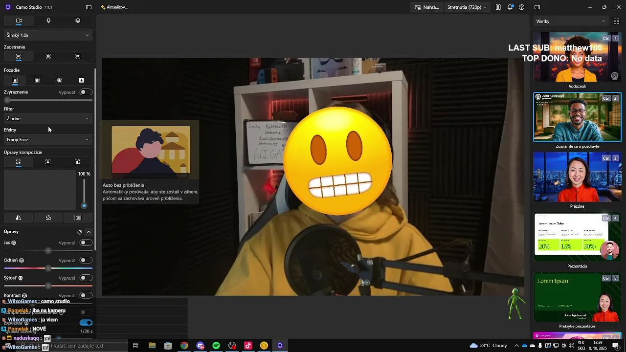Open Sýtosť gear settings
This screenshot has width=626, height=352.
pyautogui.click(x=21, y=278)
